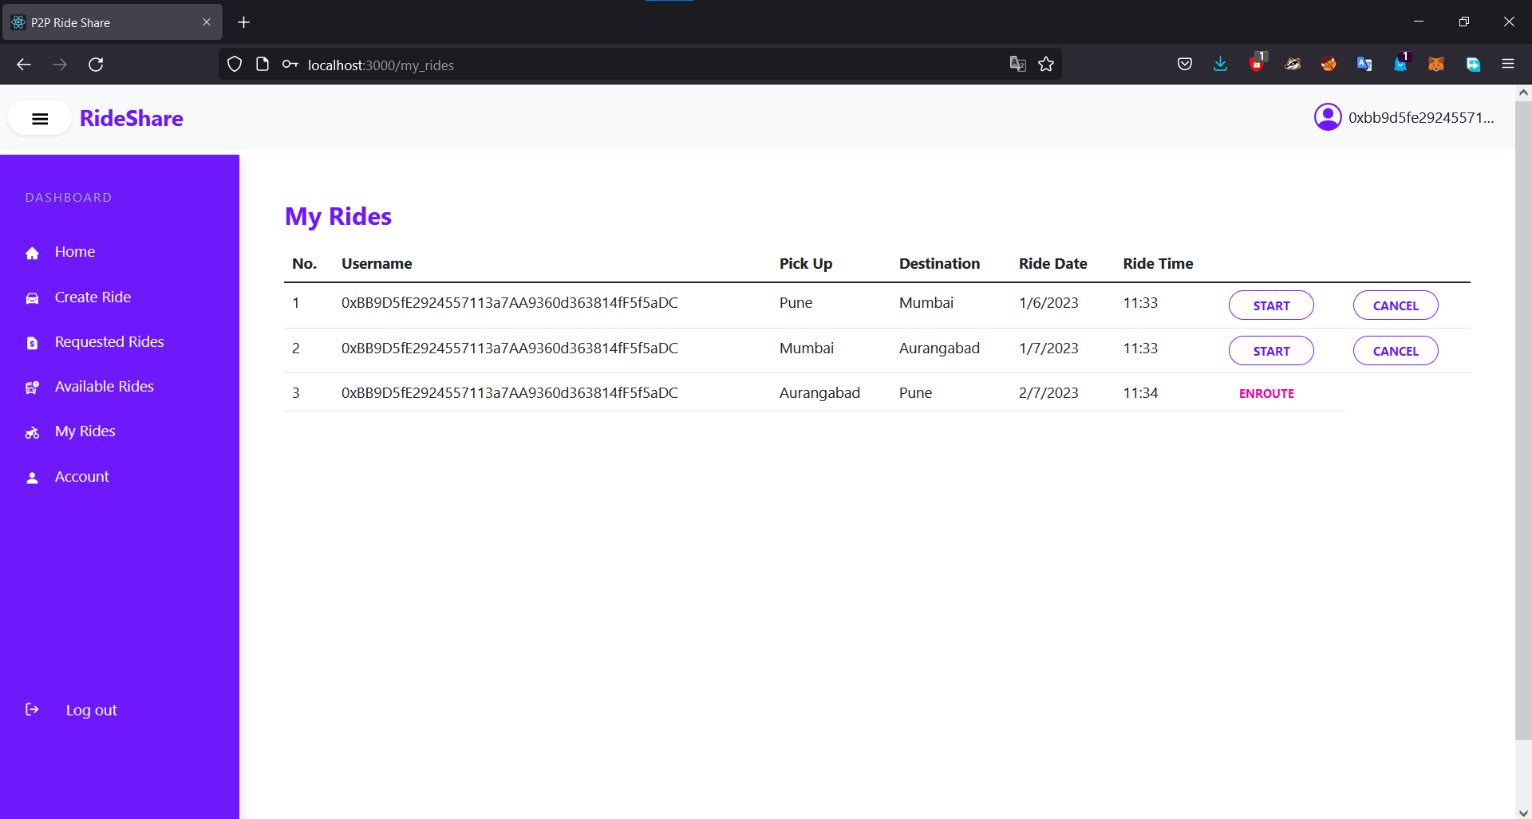Click the Log out arrow icon

point(32,710)
